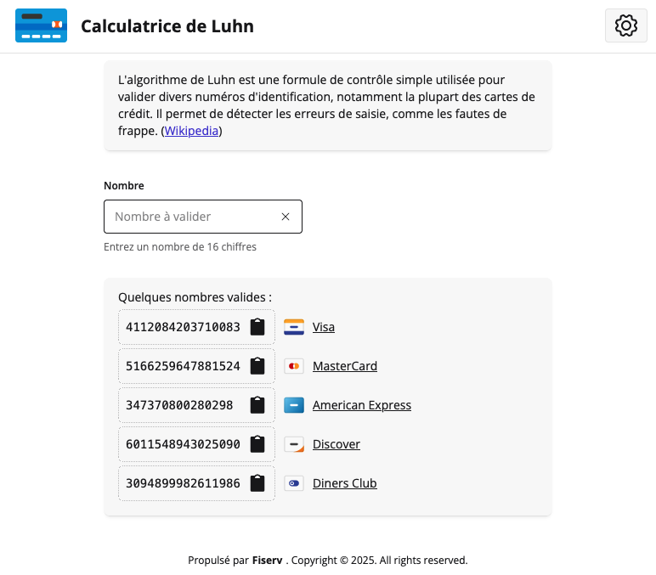656x575 pixels.
Task: Click the Discover card brand icon
Action: (x=294, y=444)
